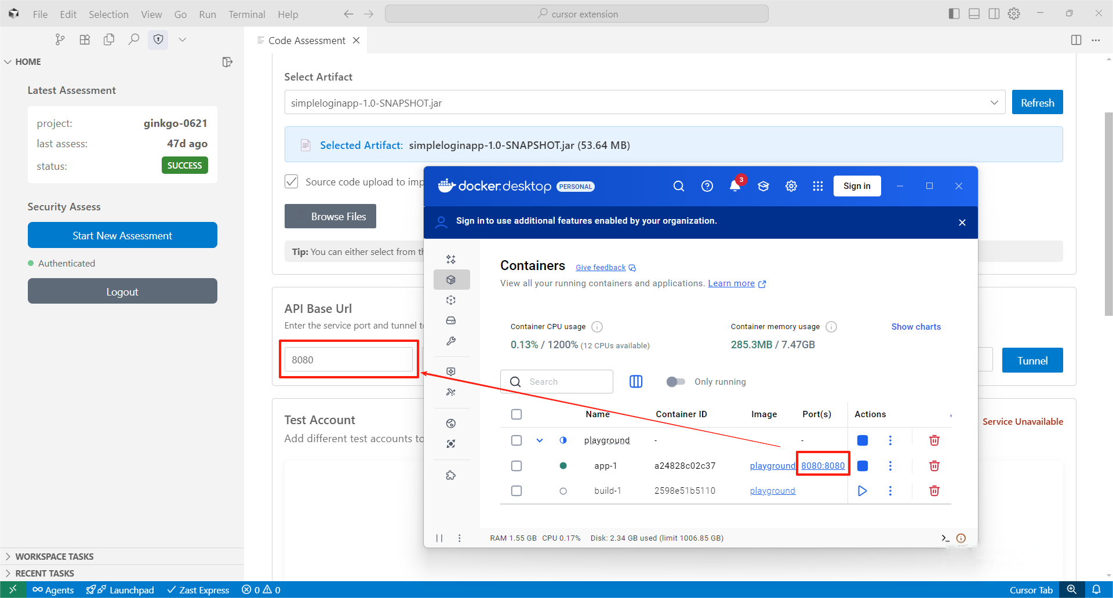Stop the playground compose stack
The height and width of the screenshot is (598, 1113).
point(863,440)
